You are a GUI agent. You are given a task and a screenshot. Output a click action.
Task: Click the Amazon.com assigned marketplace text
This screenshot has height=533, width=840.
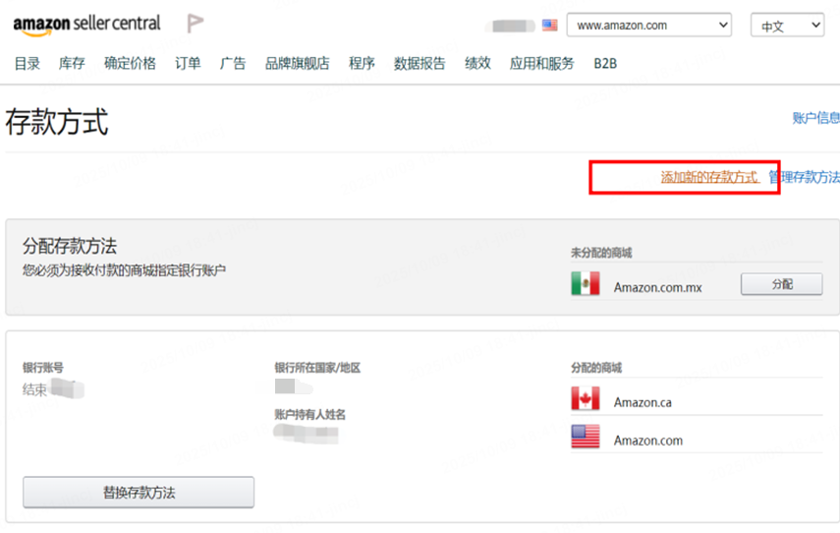click(x=648, y=441)
